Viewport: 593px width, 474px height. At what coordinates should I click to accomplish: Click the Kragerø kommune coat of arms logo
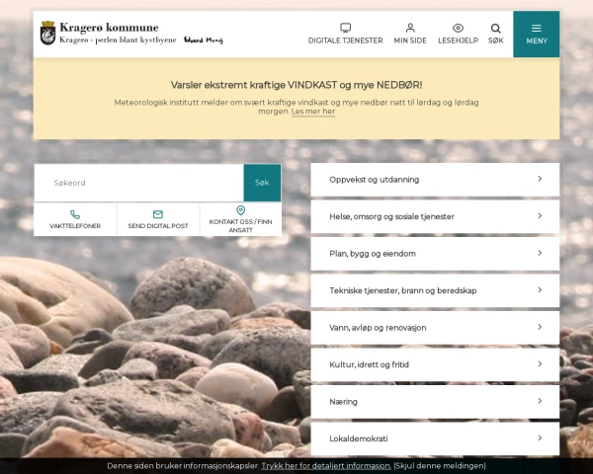tap(47, 35)
